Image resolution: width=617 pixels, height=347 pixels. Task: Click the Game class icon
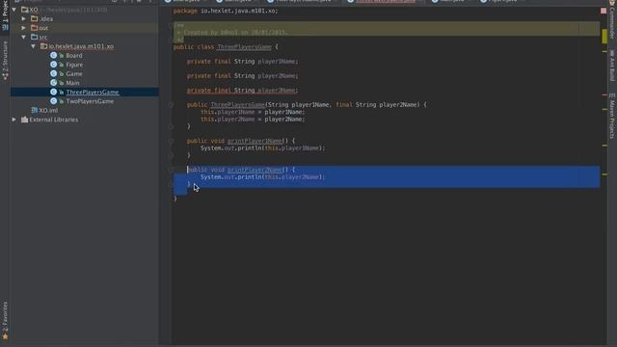pyautogui.click(x=54, y=73)
